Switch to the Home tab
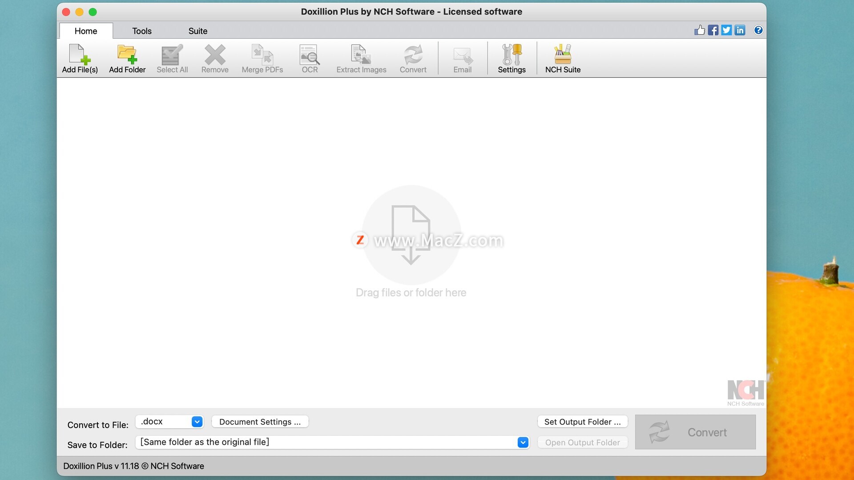 pos(86,31)
